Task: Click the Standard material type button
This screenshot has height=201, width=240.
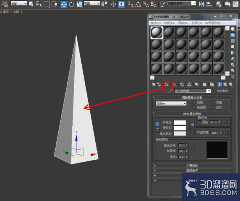Action: tap(222, 91)
